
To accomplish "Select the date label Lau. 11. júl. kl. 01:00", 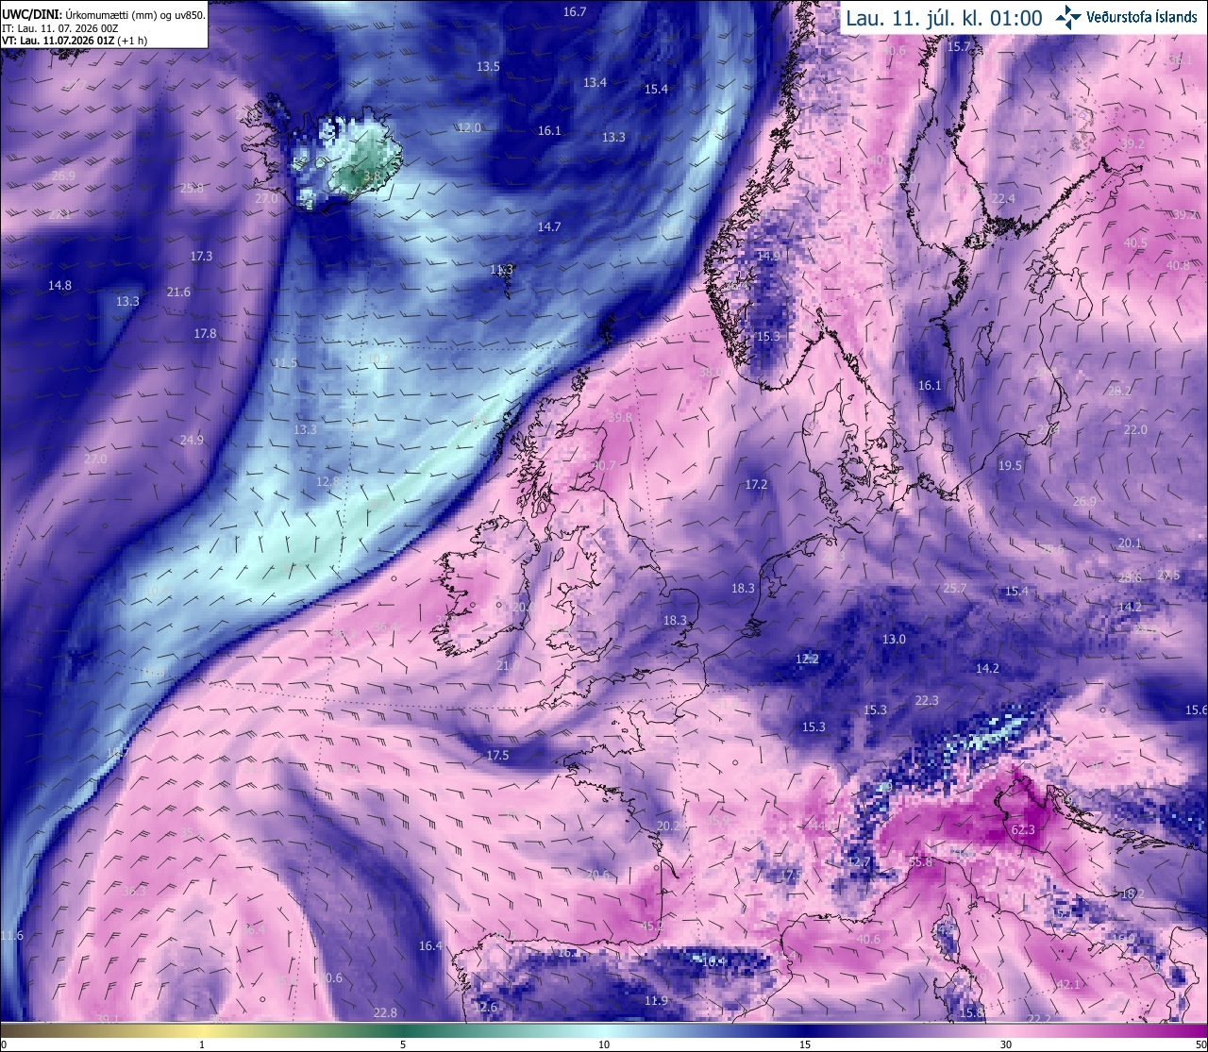I will coord(944,18).
